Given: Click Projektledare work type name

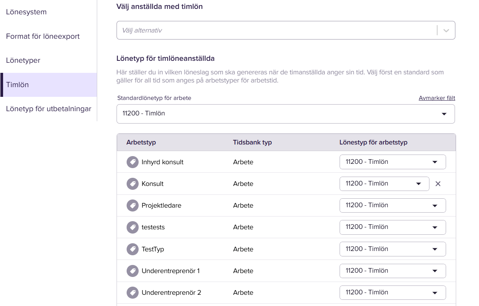Looking at the screenshot, I should pos(161,205).
